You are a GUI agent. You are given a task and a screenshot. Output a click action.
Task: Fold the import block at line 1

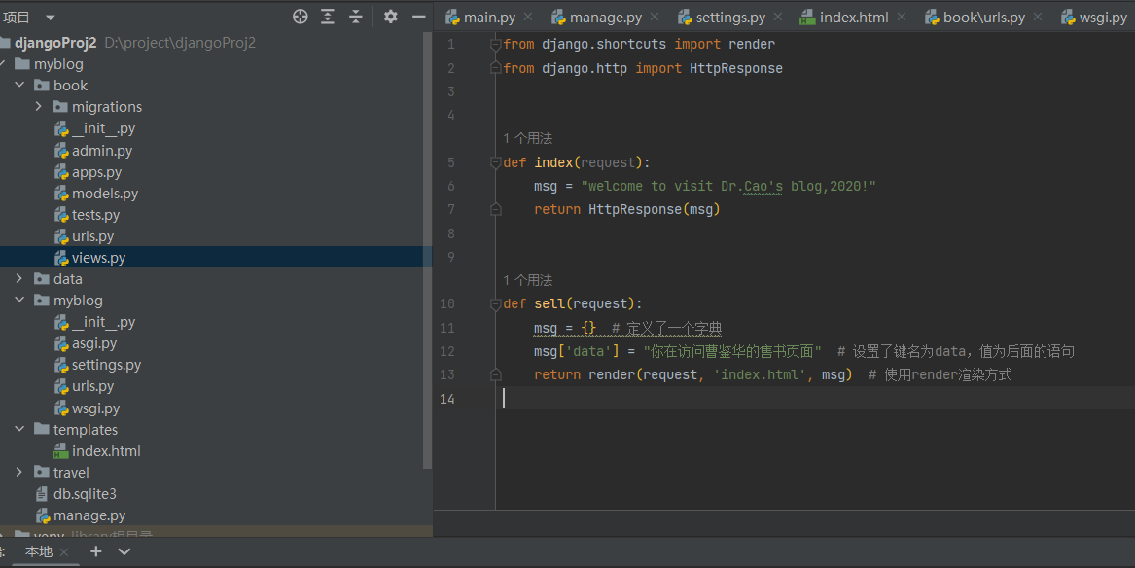pyautogui.click(x=495, y=44)
